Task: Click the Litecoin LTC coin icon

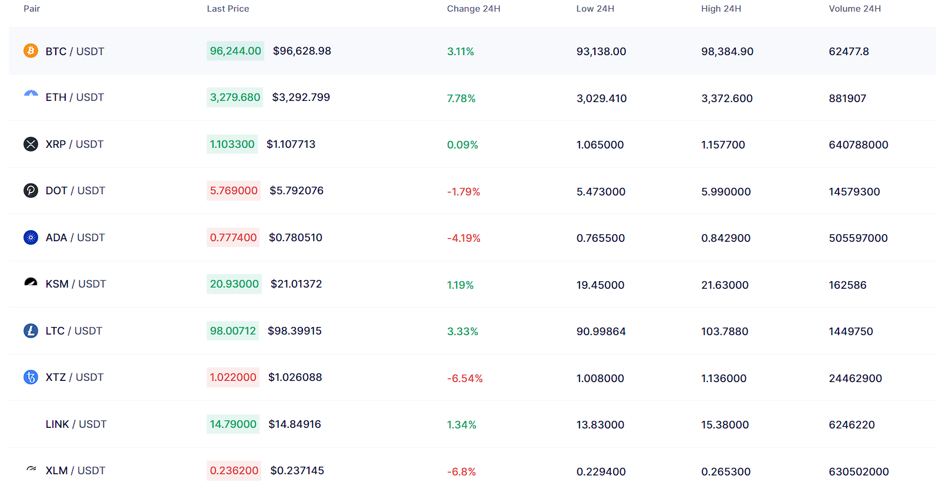Action: pos(31,331)
